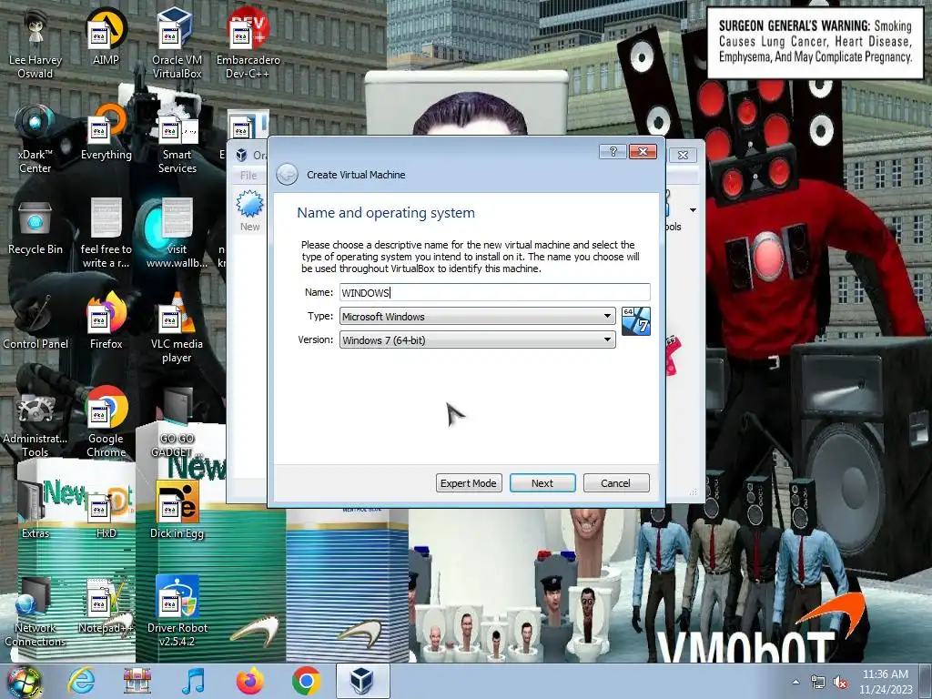Click the back arrow in Create Virtual Machine

287,174
